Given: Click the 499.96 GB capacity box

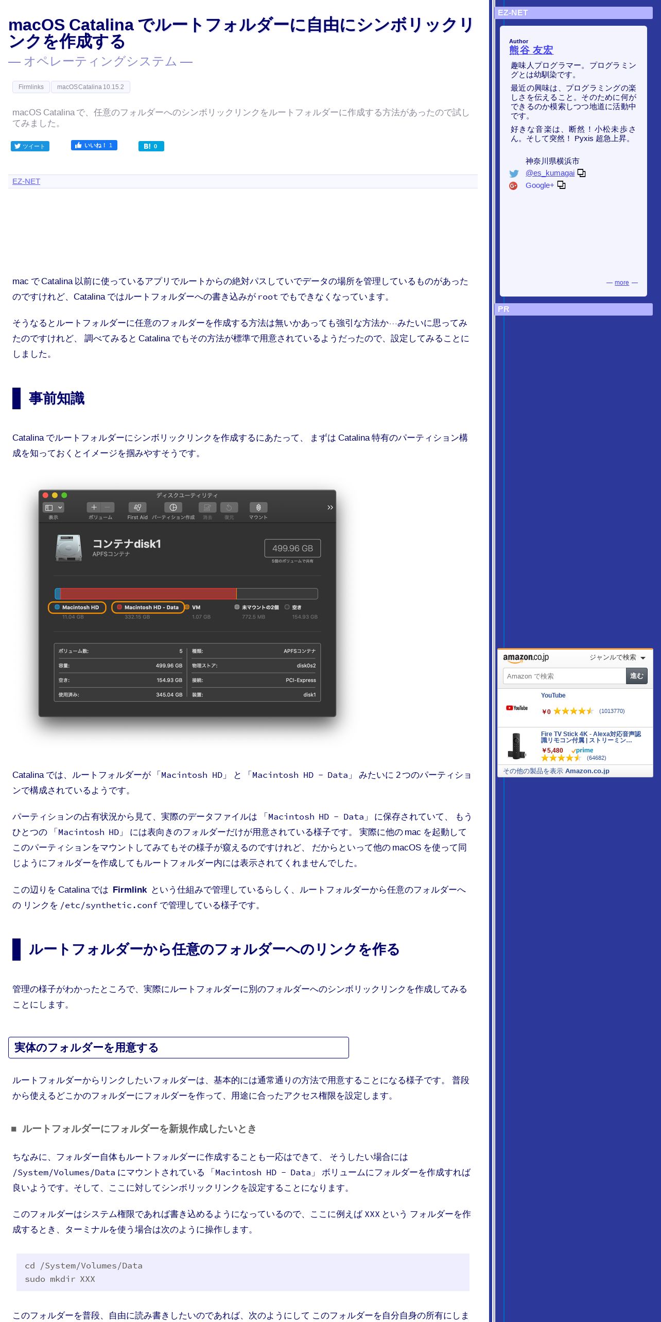Looking at the screenshot, I should click(x=292, y=548).
